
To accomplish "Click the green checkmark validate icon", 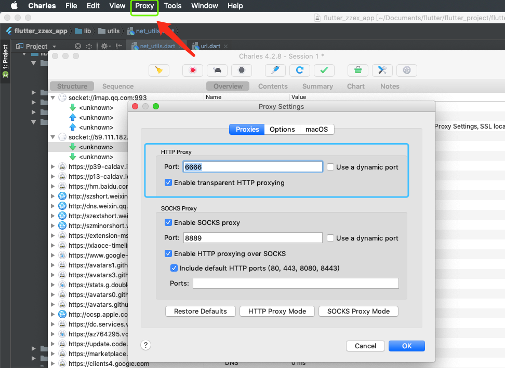I will (x=324, y=70).
